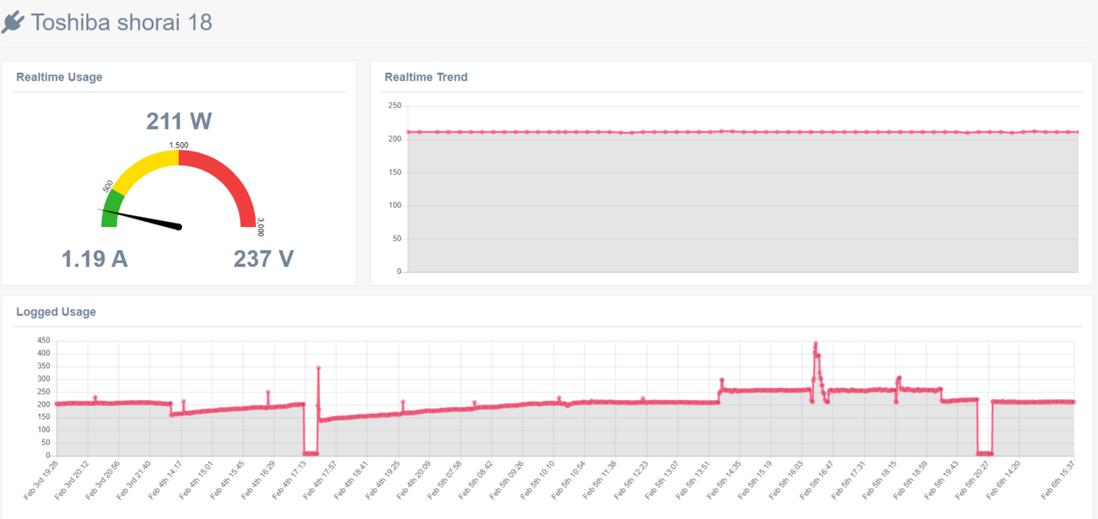Click the "Feb 4th 17:57" time axis label
The height and width of the screenshot is (519, 1098).
[319, 479]
